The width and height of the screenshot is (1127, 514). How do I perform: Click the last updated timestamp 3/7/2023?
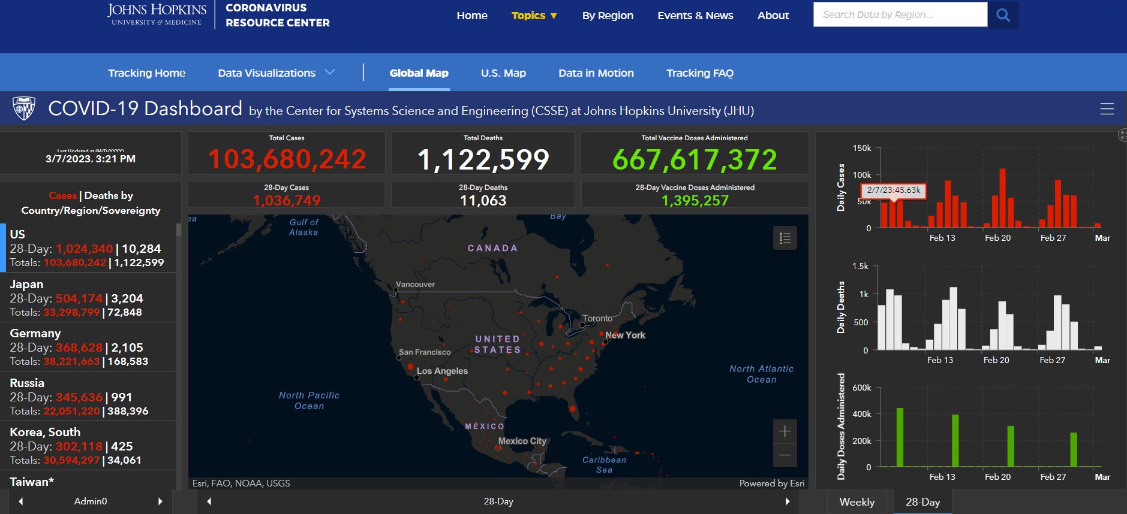pyautogui.click(x=91, y=159)
